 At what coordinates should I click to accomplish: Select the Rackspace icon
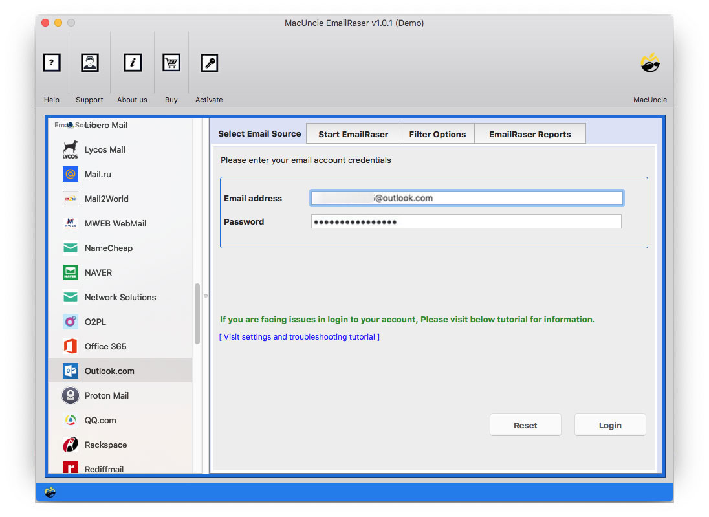pos(70,445)
